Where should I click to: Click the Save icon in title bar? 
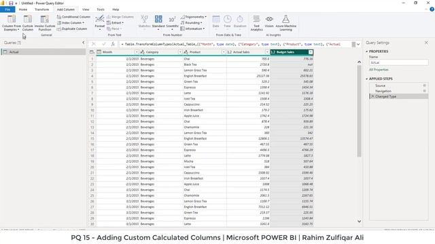pos(11,3)
